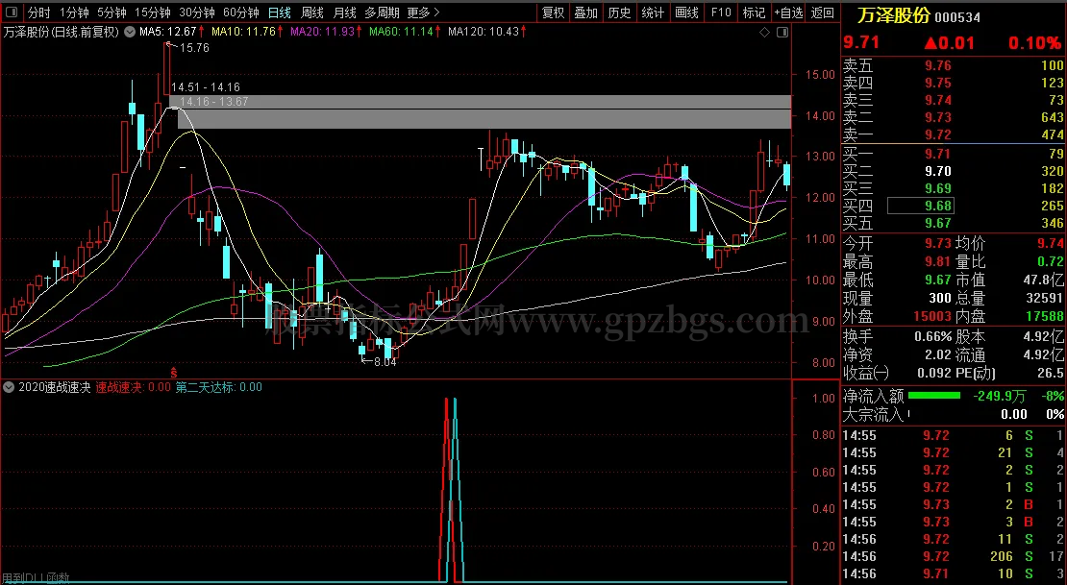The height and width of the screenshot is (585, 1067).
Task: Expand the 万泽股份 main chart indicator dropdown
Action: click(129, 32)
